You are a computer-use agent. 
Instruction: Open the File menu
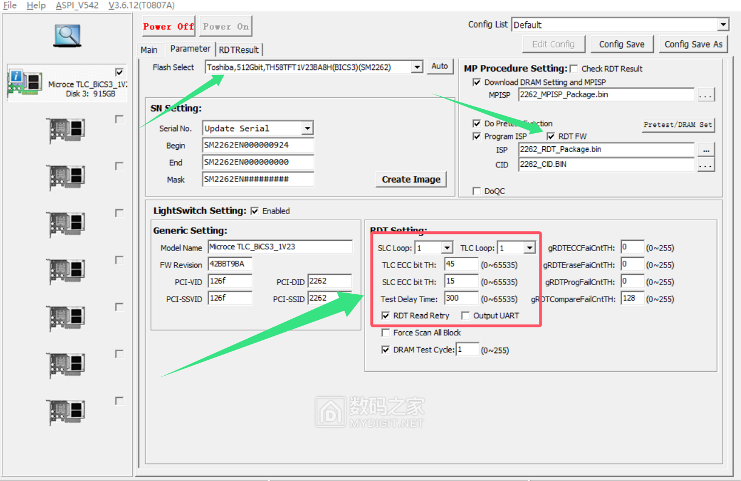10,5
